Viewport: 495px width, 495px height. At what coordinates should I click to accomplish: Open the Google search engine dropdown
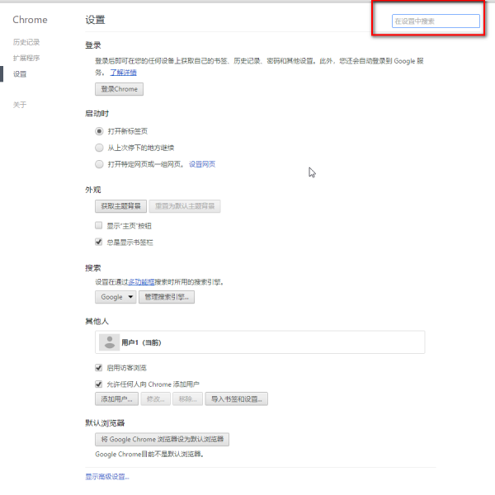[115, 297]
